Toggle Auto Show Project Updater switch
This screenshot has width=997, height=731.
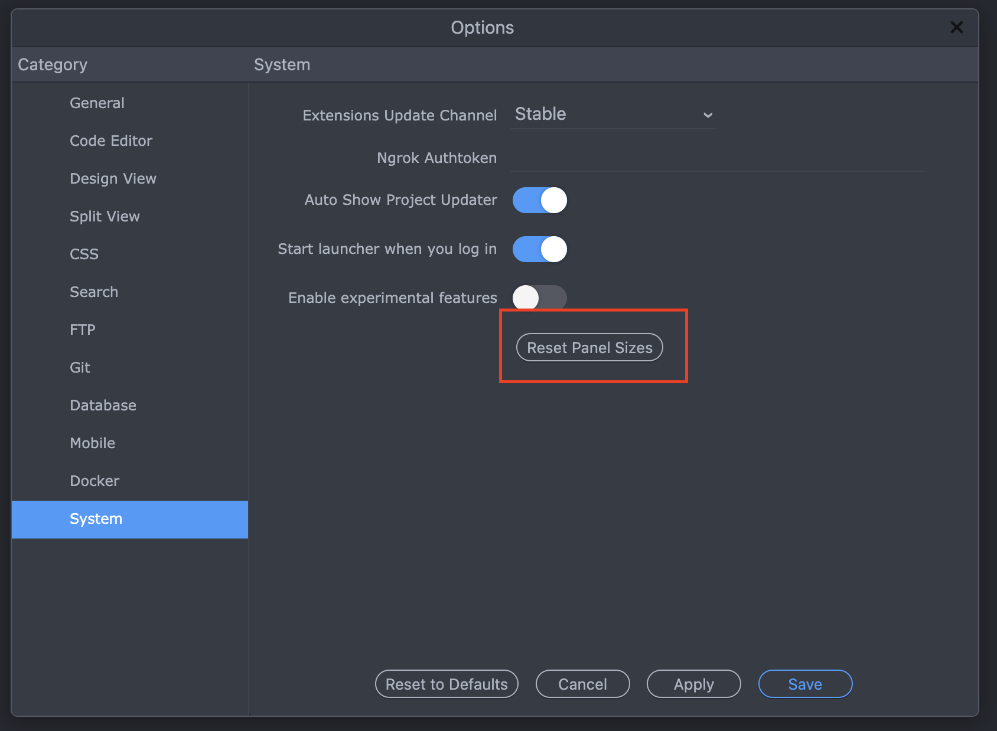pos(539,200)
